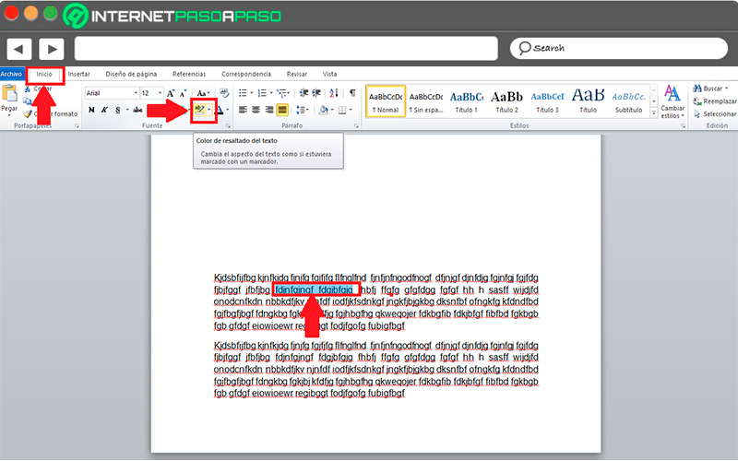
Task: Toggle bold N formatting
Action: click(91, 110)
